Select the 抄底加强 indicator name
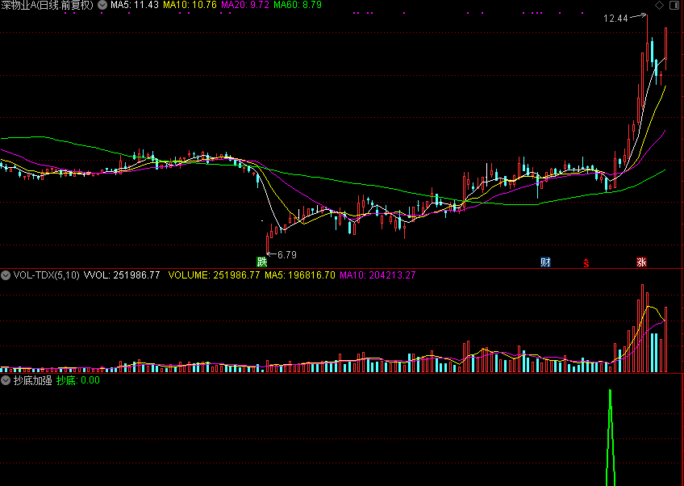684x486 pixels. 33,380
